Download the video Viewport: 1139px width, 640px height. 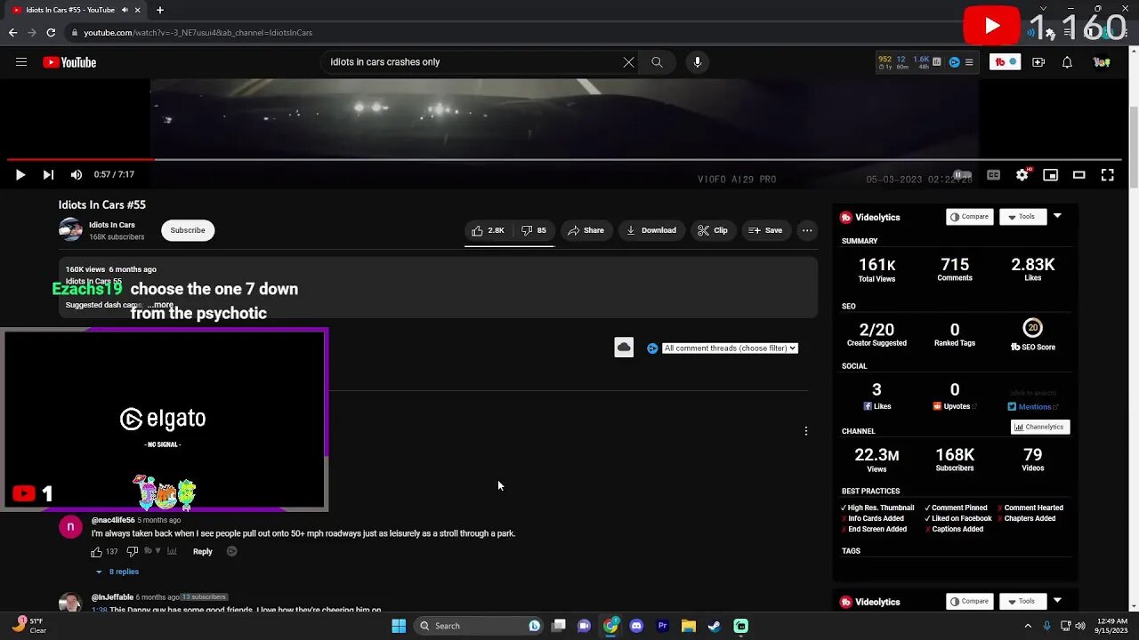point(651,230)
